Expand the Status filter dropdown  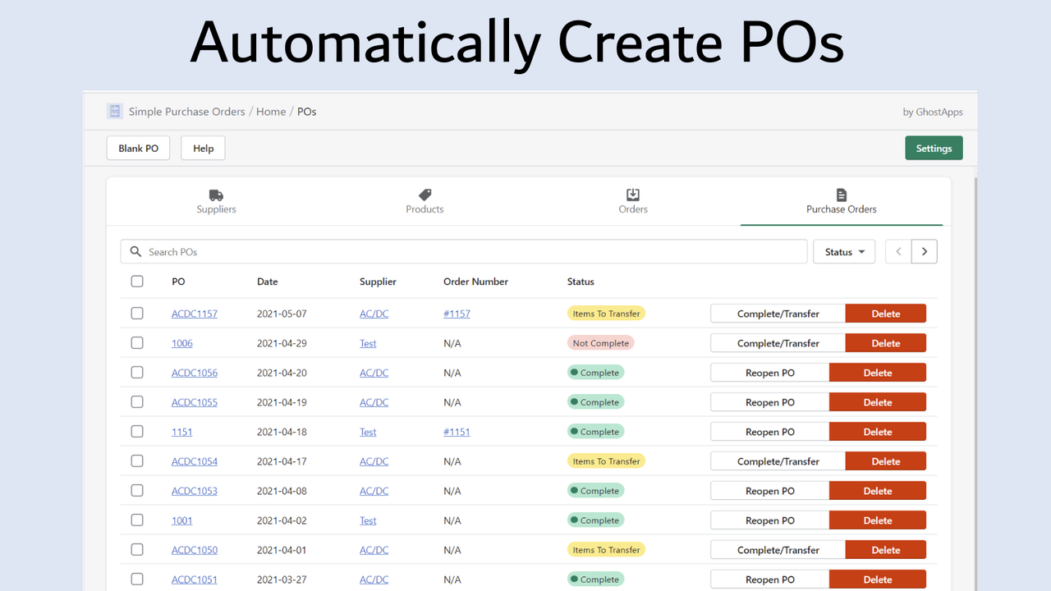point(844,252)
